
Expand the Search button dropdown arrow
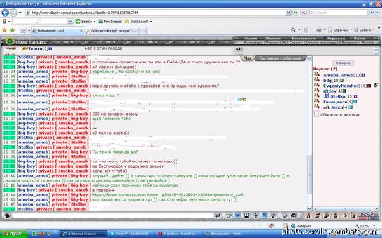pyautogui.click(x=94, y=22)
